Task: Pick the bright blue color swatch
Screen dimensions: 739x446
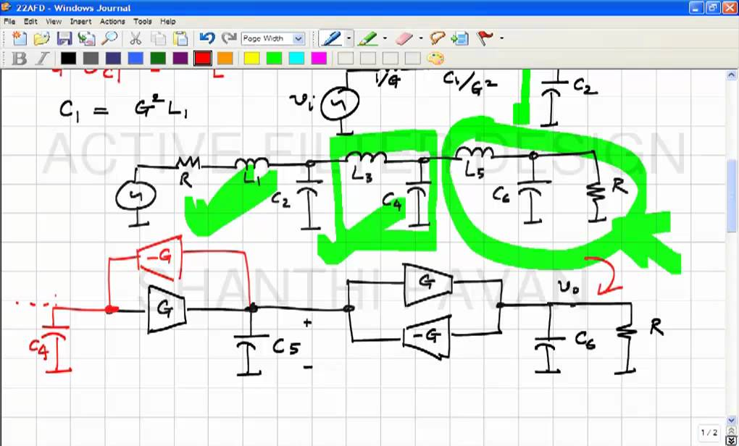Action: (135, 59)
